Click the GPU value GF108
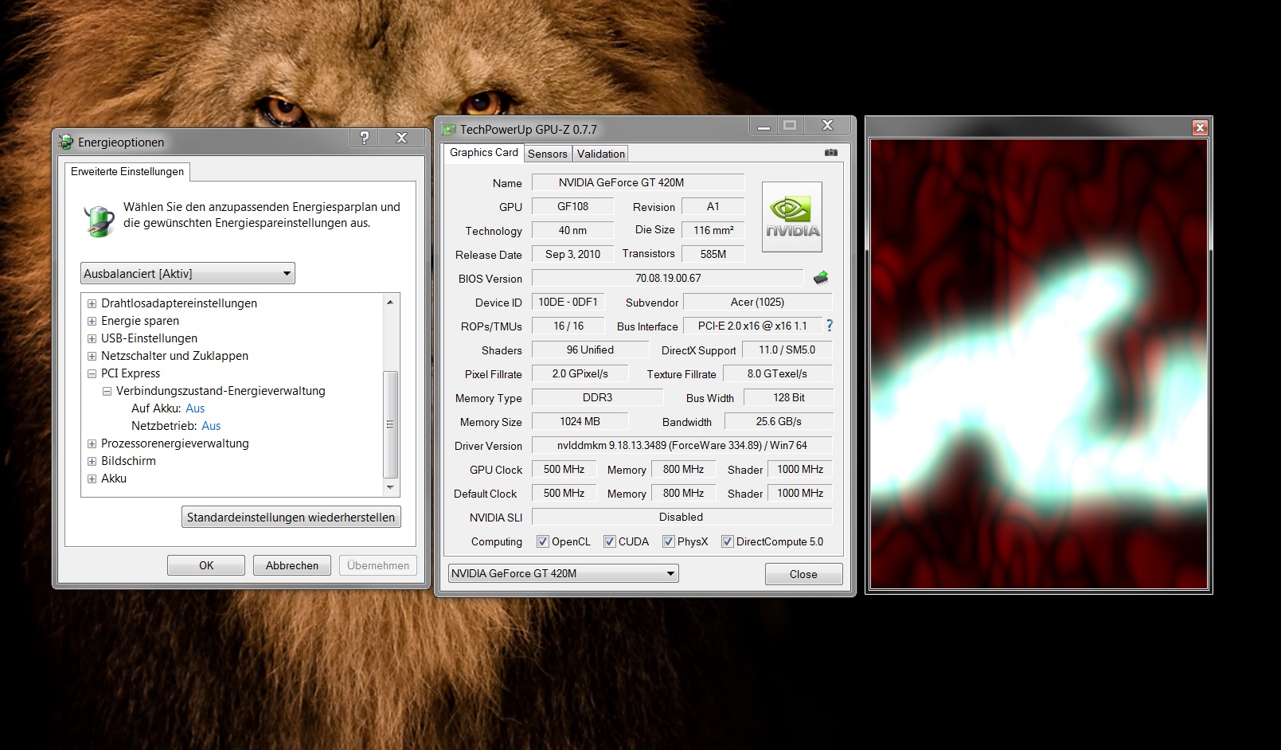The width and height of the screenshot is (1281, 750). point(572,206)
